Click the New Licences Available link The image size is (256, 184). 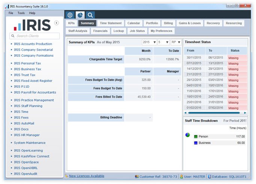[x=87, y=176]
